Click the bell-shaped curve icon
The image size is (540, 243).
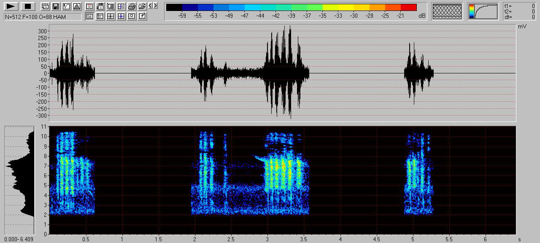click(76, 6)
